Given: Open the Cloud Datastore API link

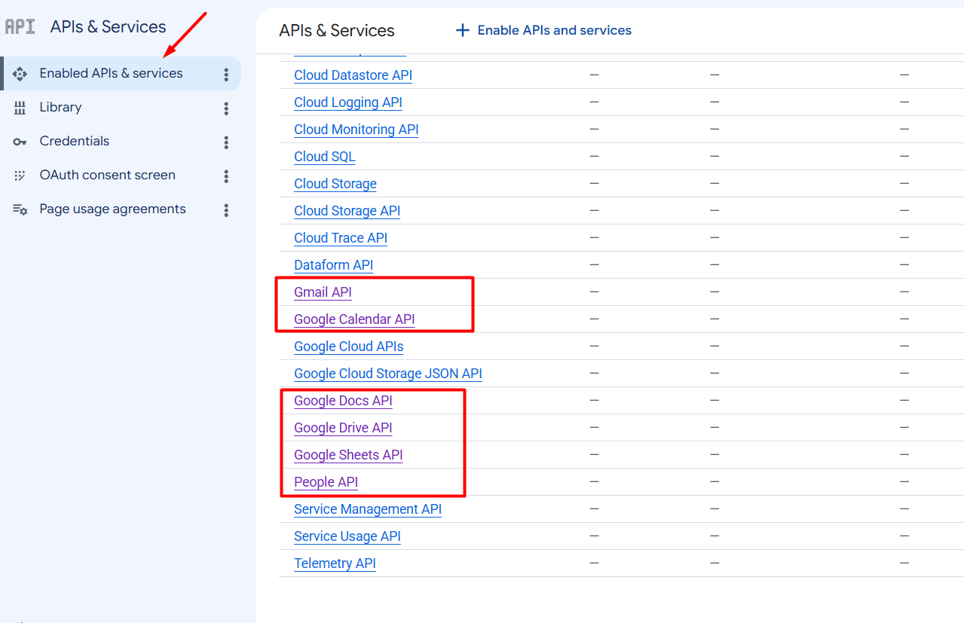Looking at the screenshot, I should (x=353, y=75).
